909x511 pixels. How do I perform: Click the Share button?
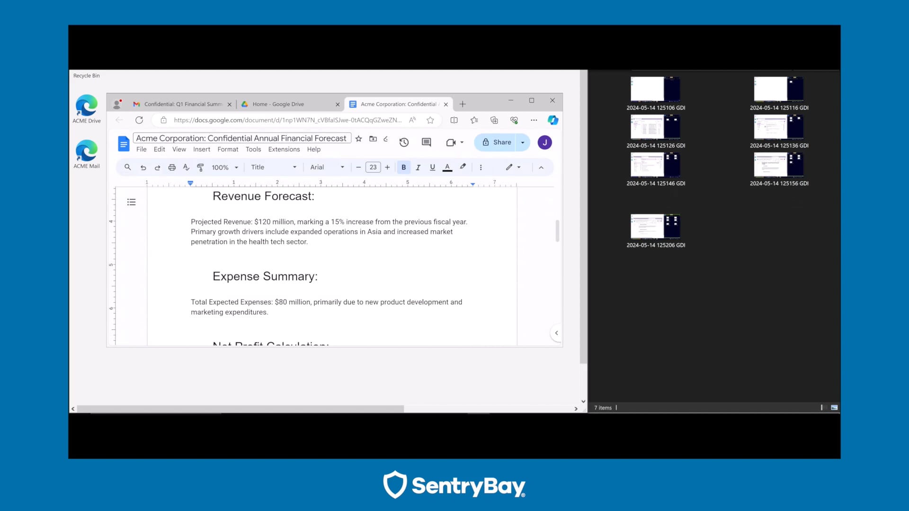pyautogui.click(x=496, y=142)
